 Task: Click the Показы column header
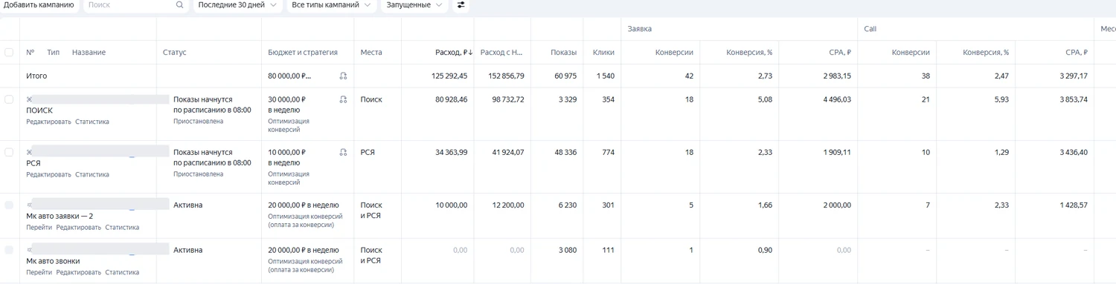[564, 53]
